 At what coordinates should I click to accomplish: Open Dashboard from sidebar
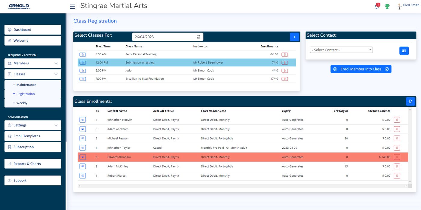tap(33, 30)
